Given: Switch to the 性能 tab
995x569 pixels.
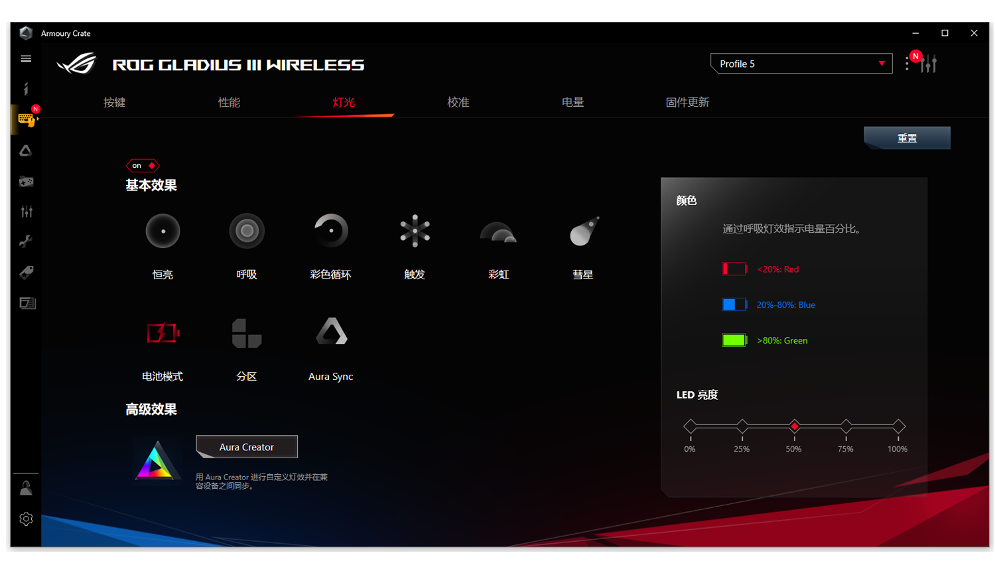Looking at the screenshot, I should click(229, 102).
